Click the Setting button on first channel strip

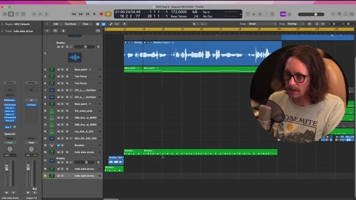[x=10, y=83]
